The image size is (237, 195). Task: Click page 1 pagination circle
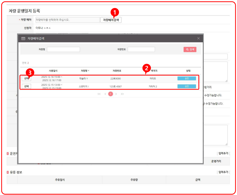click(110, 94)
